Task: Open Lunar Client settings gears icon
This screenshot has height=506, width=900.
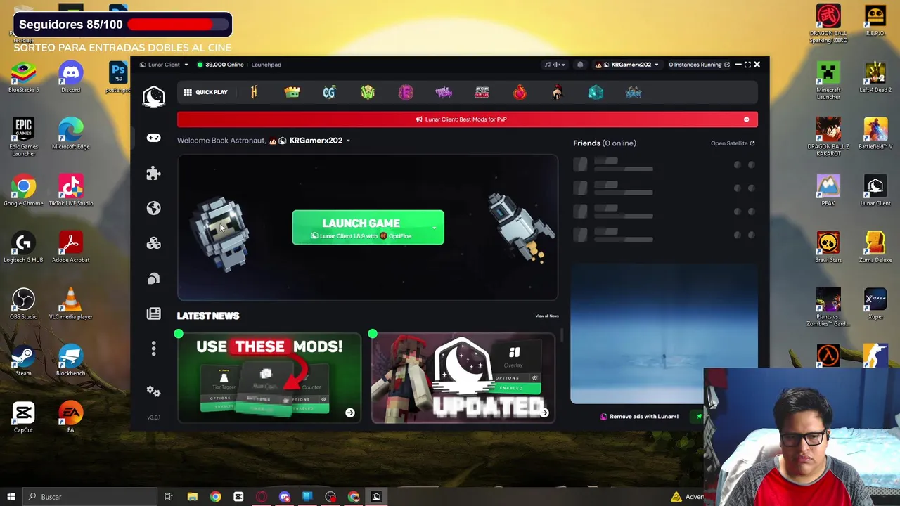Action: [x=153, y=391]
